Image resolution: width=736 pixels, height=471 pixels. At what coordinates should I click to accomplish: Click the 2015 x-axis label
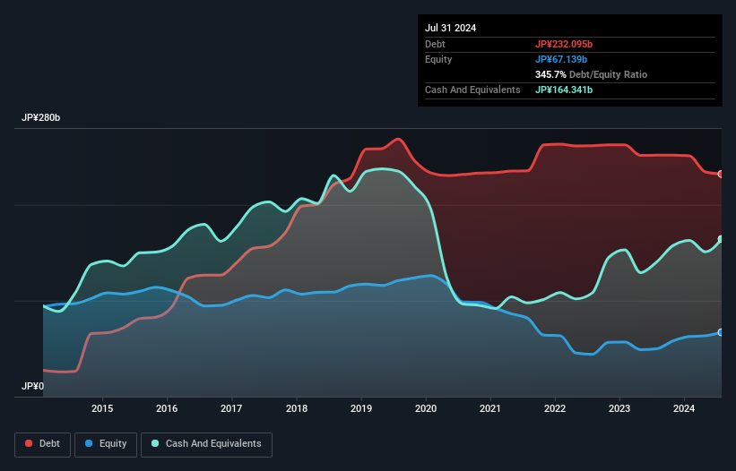pos(102,408)
